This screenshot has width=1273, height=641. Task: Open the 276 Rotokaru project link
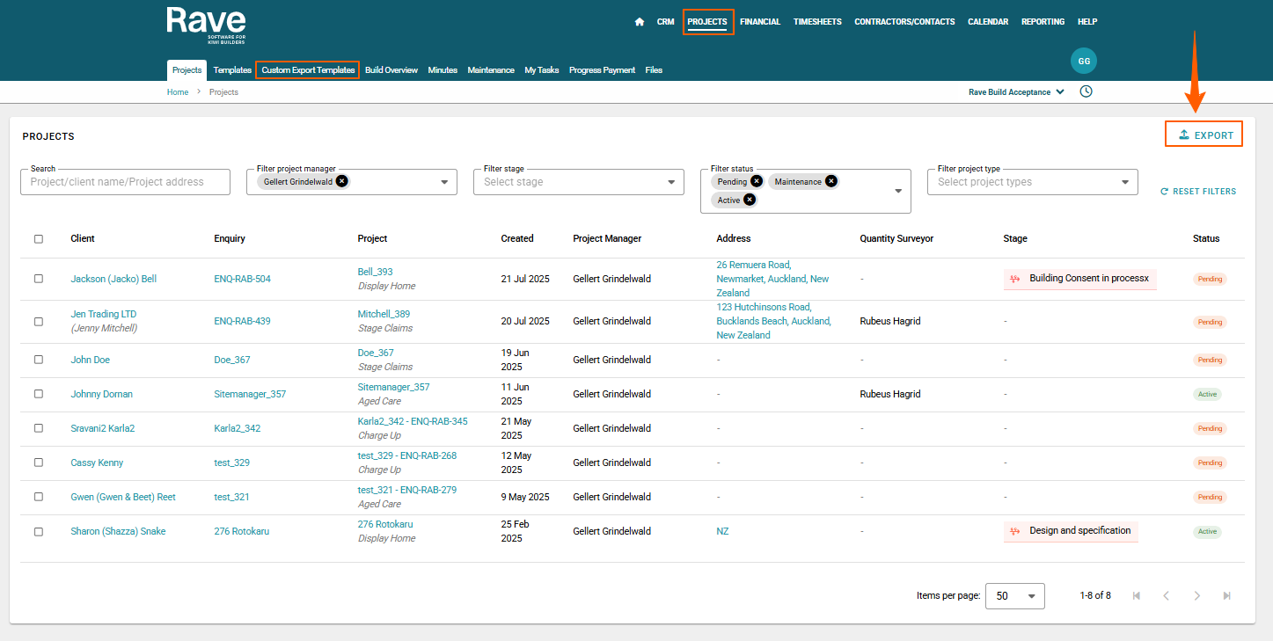pos(385,524)
